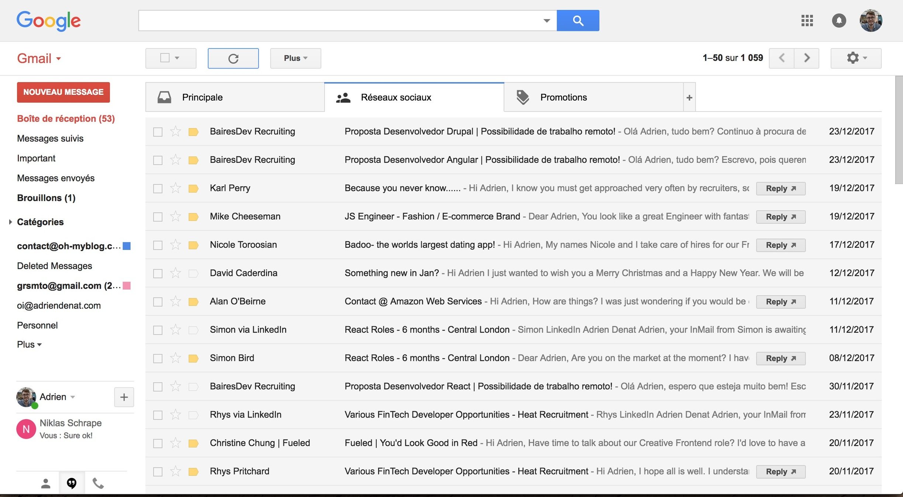The width and height of the screenshot is (903, 497).
Task: Open the notifications bell icon
Action: point(839,21)
